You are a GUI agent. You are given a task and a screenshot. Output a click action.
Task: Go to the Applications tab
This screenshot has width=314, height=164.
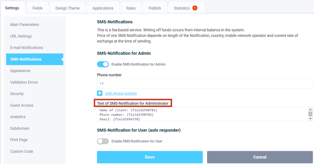coord(103,8)
